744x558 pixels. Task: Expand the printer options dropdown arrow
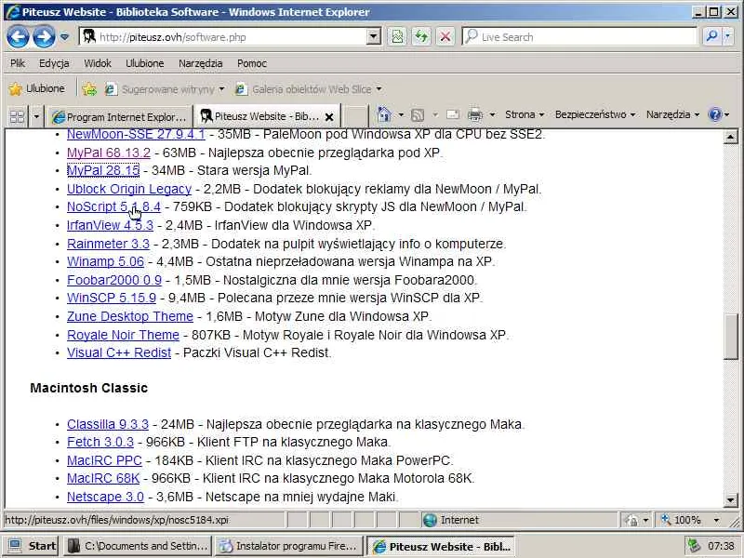point(493,114)
